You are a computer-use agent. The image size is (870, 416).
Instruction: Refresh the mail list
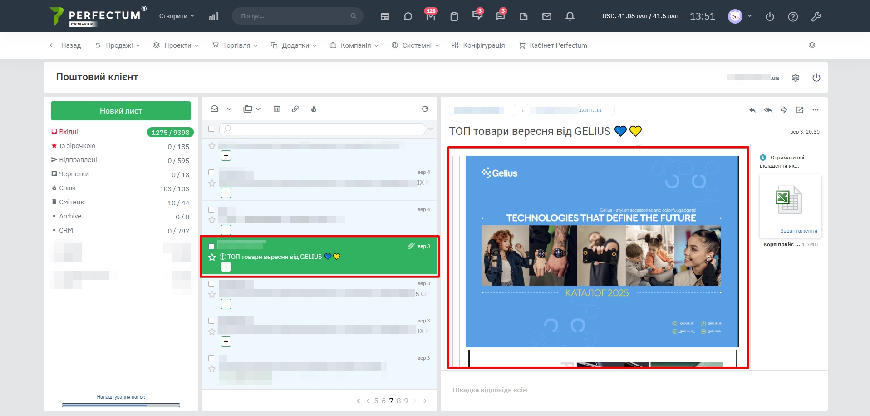click(425, 109)
